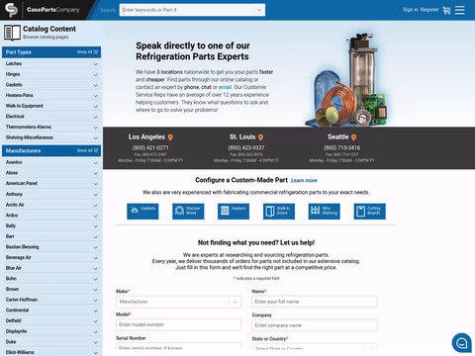Screen dimensions: 475x356
Task: Click the company name field
Action: point(315,325)
